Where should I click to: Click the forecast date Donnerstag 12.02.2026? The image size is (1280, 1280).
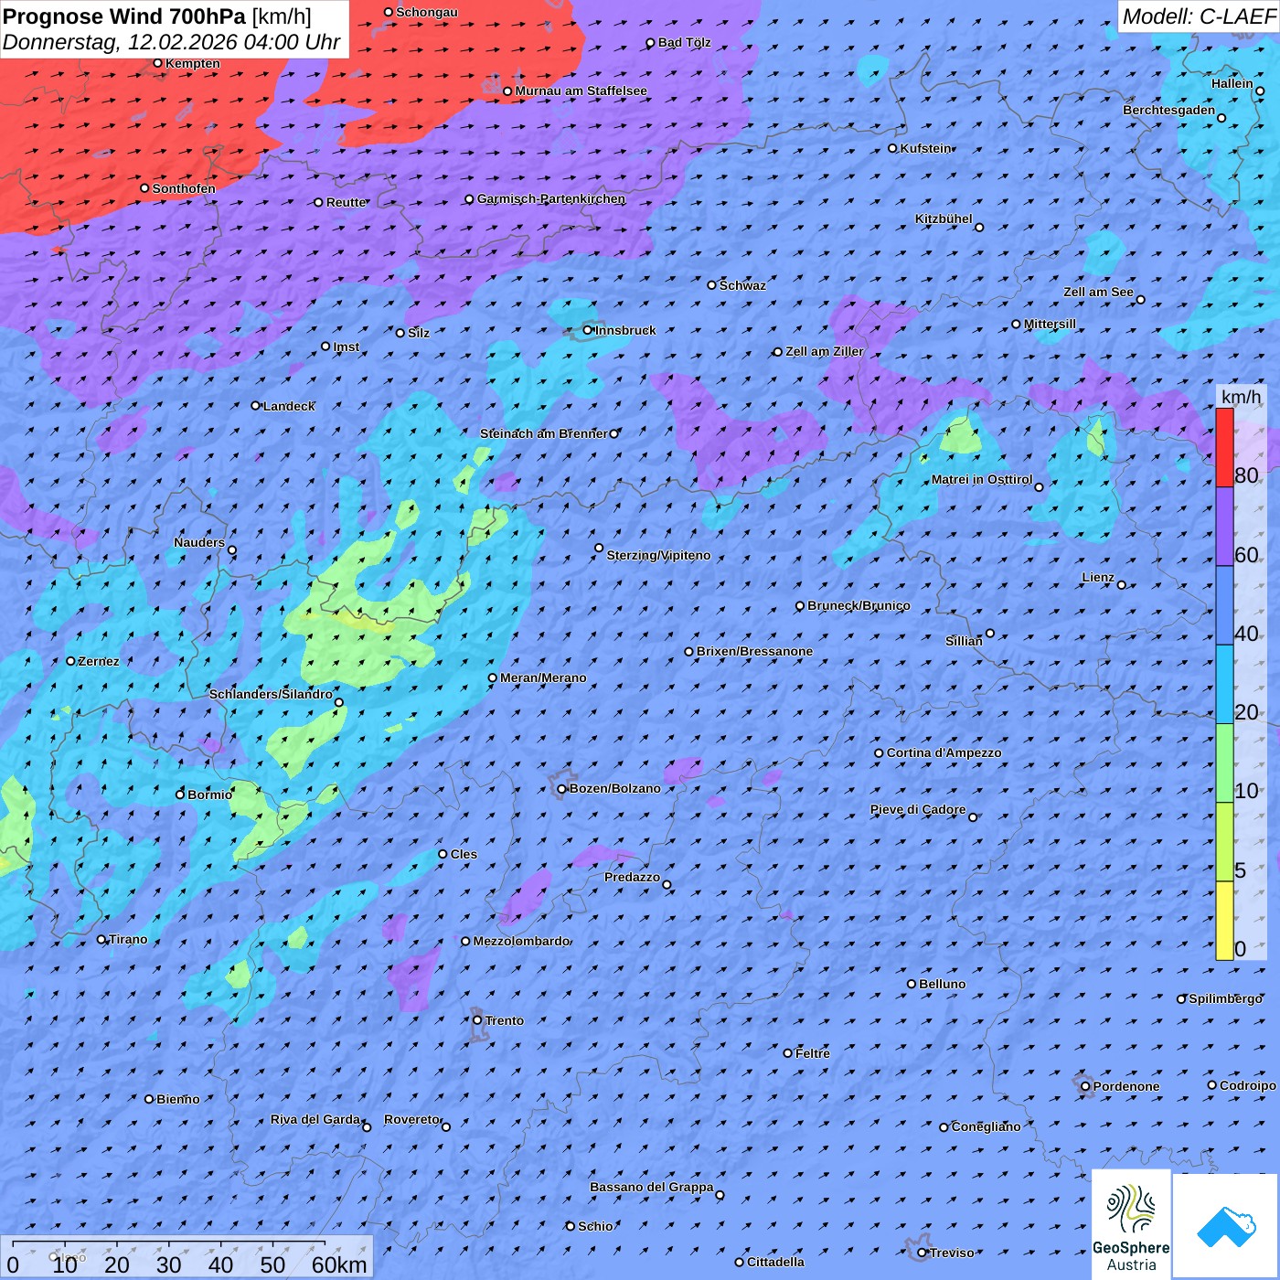pos(171,42)
